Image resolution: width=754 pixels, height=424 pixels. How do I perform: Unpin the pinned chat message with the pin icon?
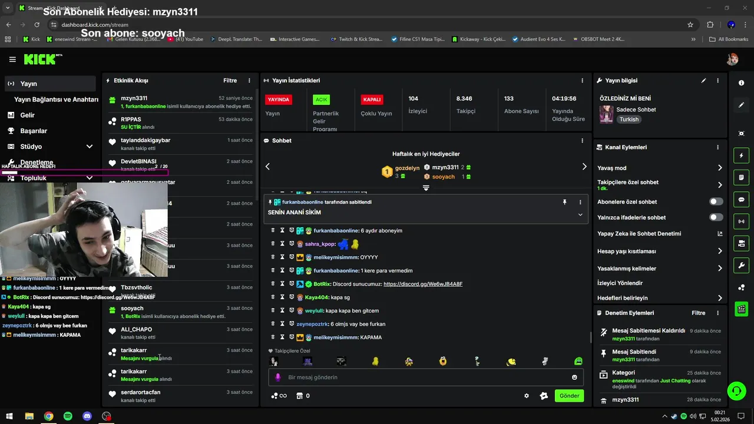(x=564, y=202)
